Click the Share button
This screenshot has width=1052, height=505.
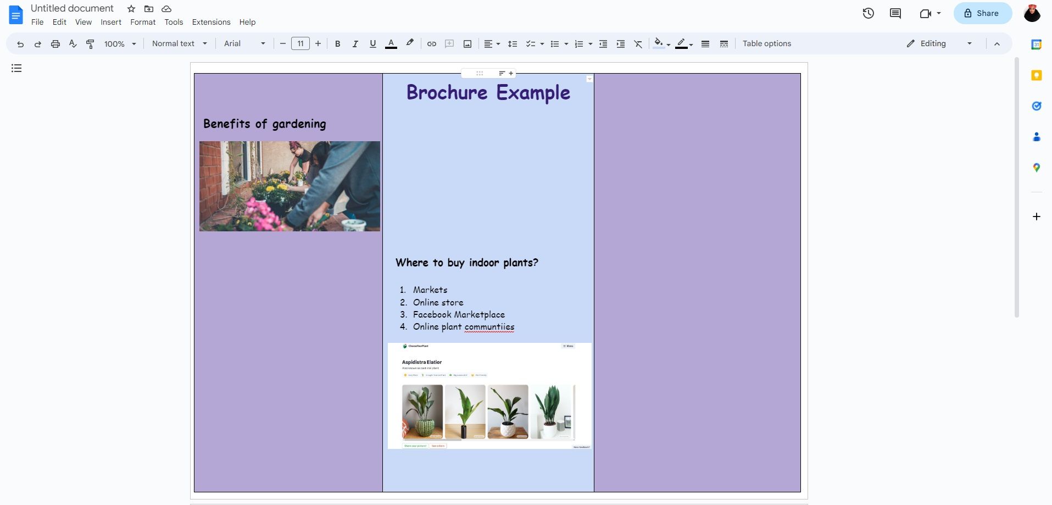point(982,13)
